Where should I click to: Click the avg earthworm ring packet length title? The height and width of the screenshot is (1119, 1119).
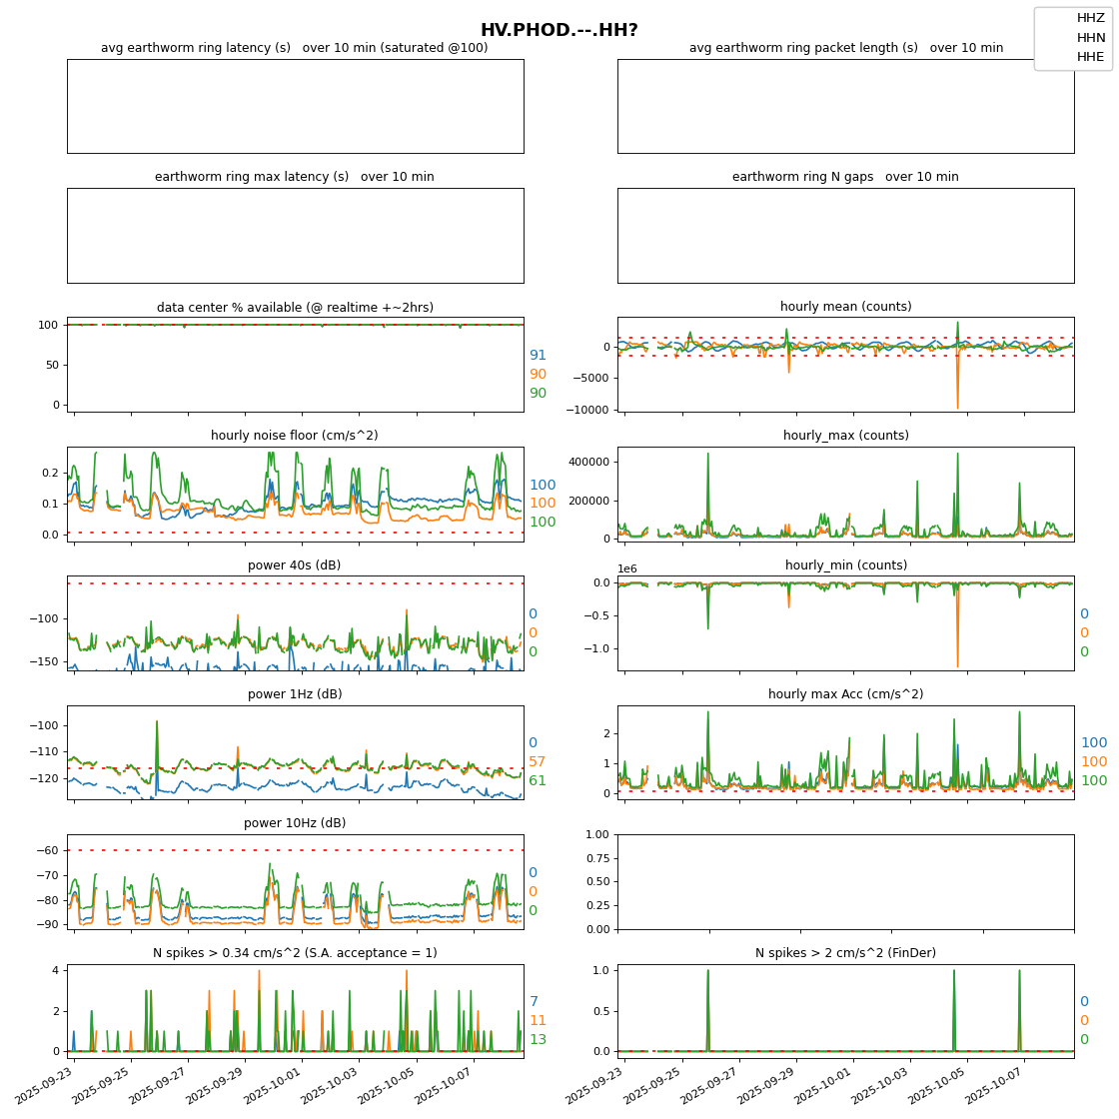[845, 48]
